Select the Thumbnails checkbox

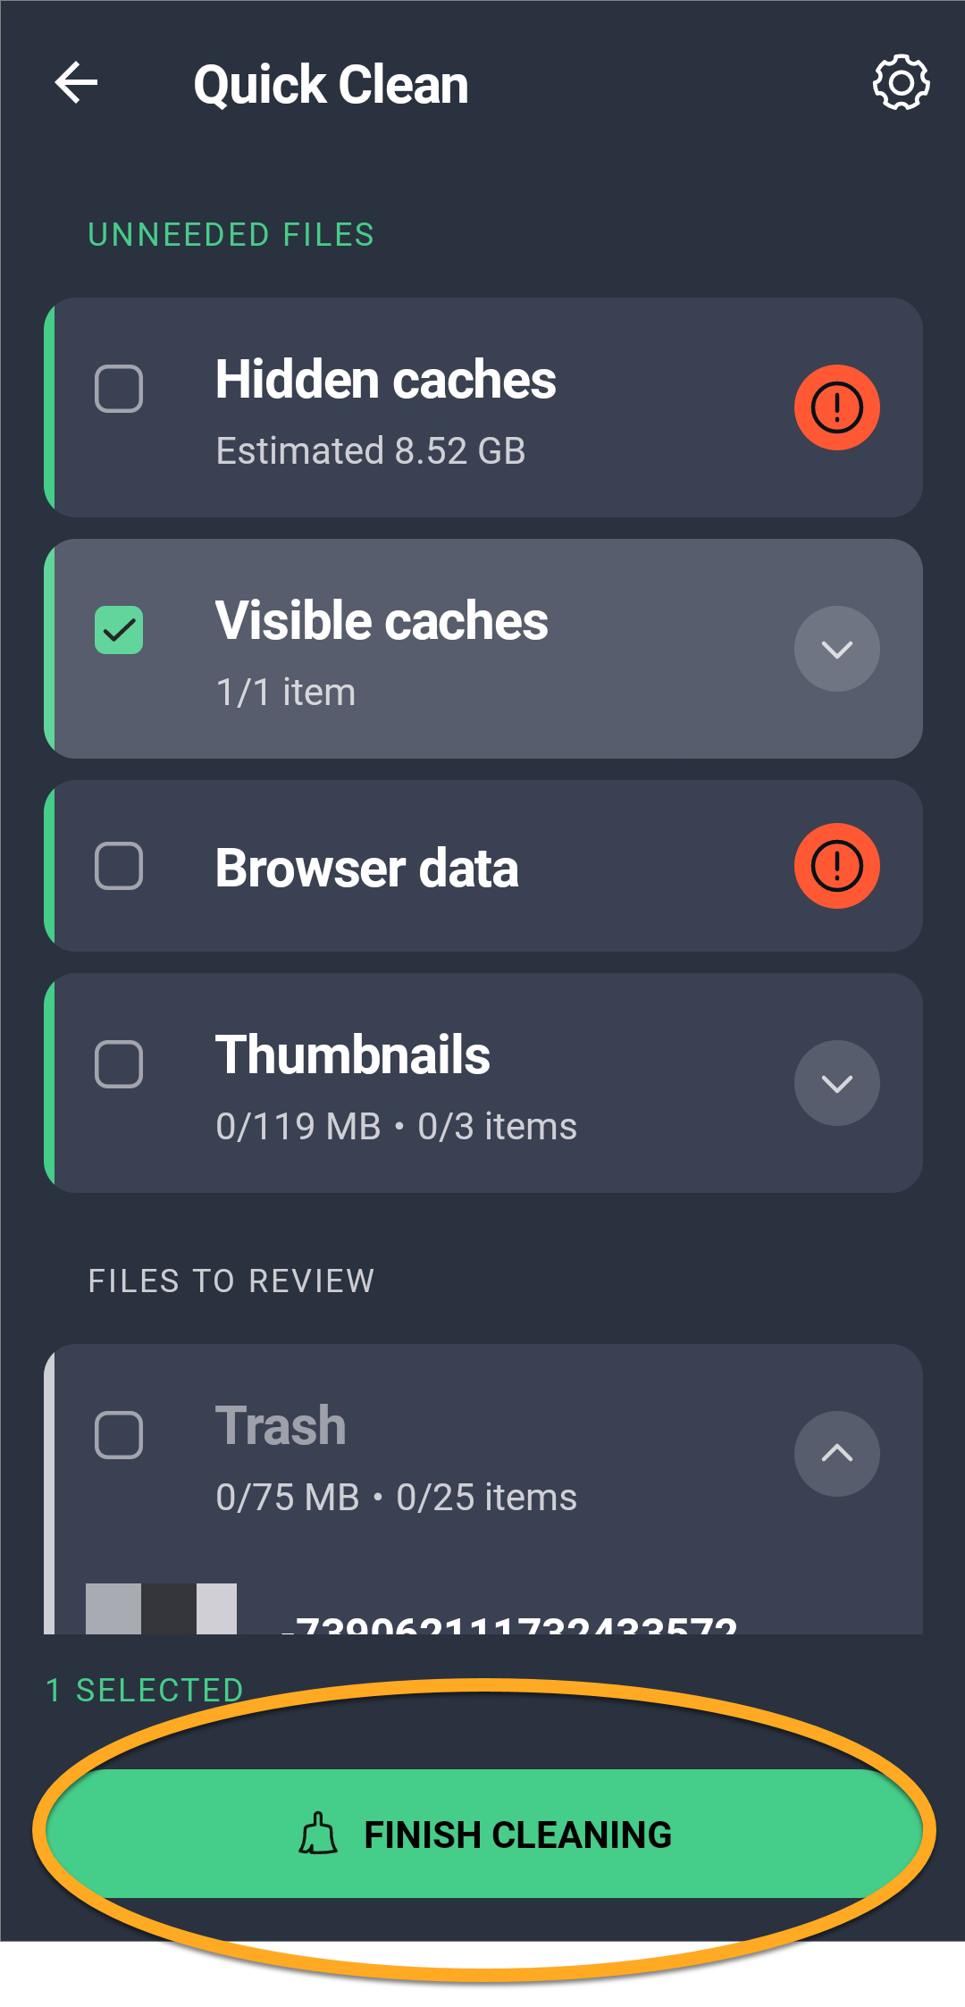119,1064
